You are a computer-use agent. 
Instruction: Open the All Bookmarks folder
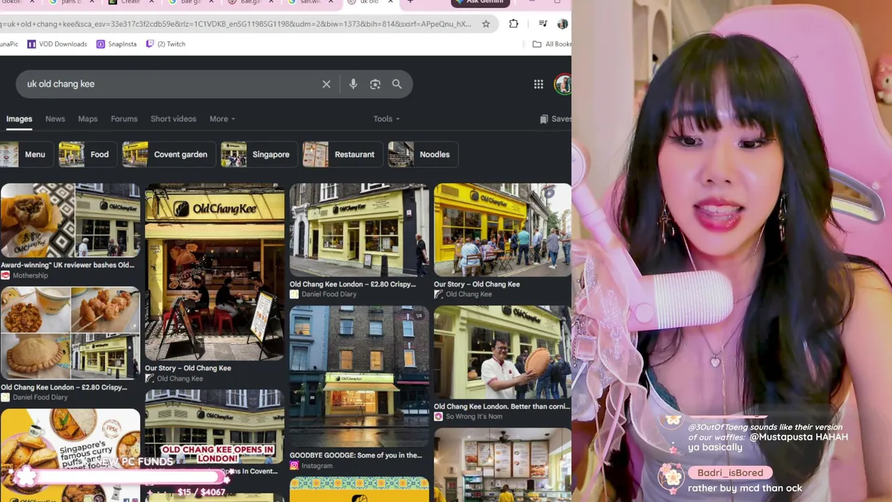[x=552, y=44]
